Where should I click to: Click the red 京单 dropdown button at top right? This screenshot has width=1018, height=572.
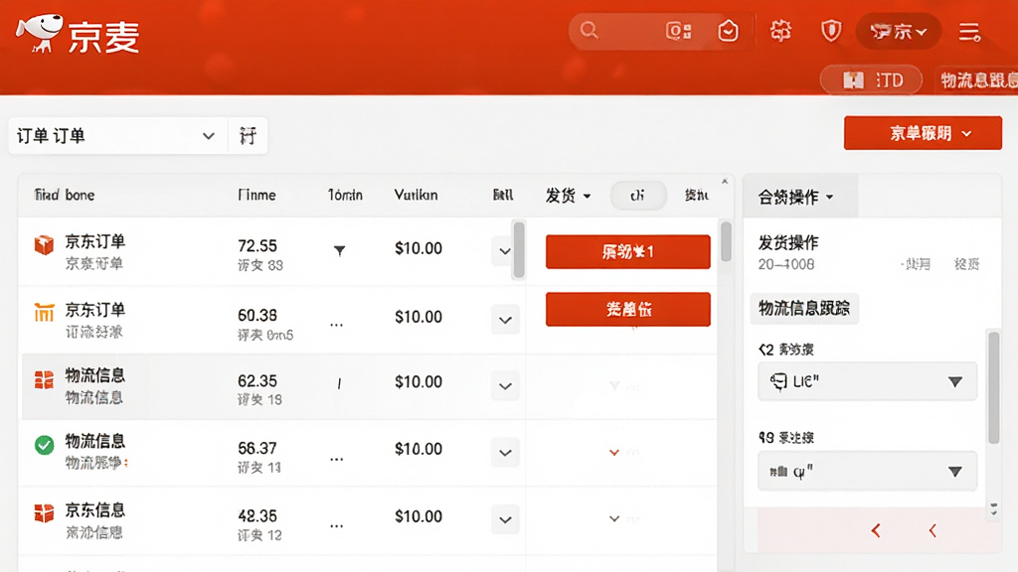923,133
